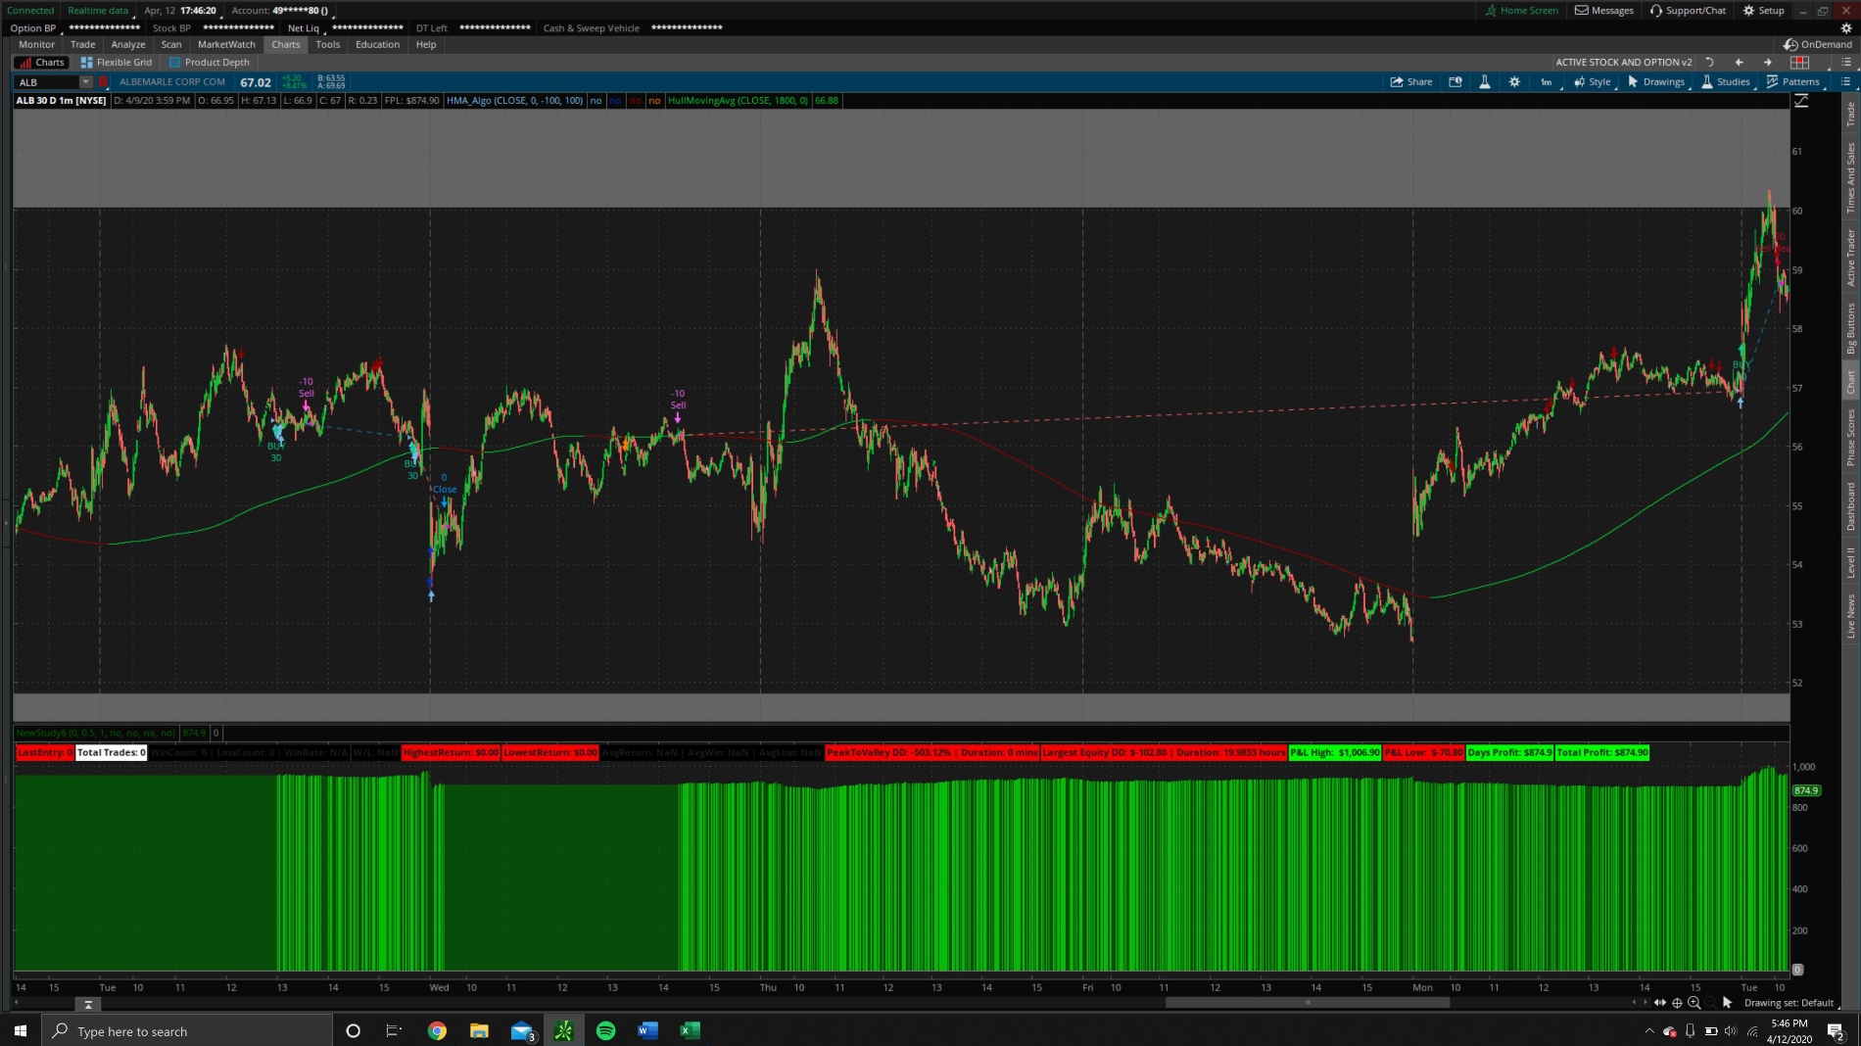
Task: Switch to the Scan tab
Action: (x=171, y=44)
